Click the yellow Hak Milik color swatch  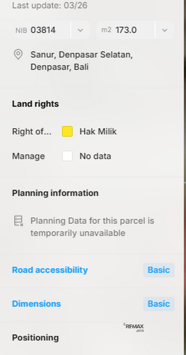(x=67, y=132)
